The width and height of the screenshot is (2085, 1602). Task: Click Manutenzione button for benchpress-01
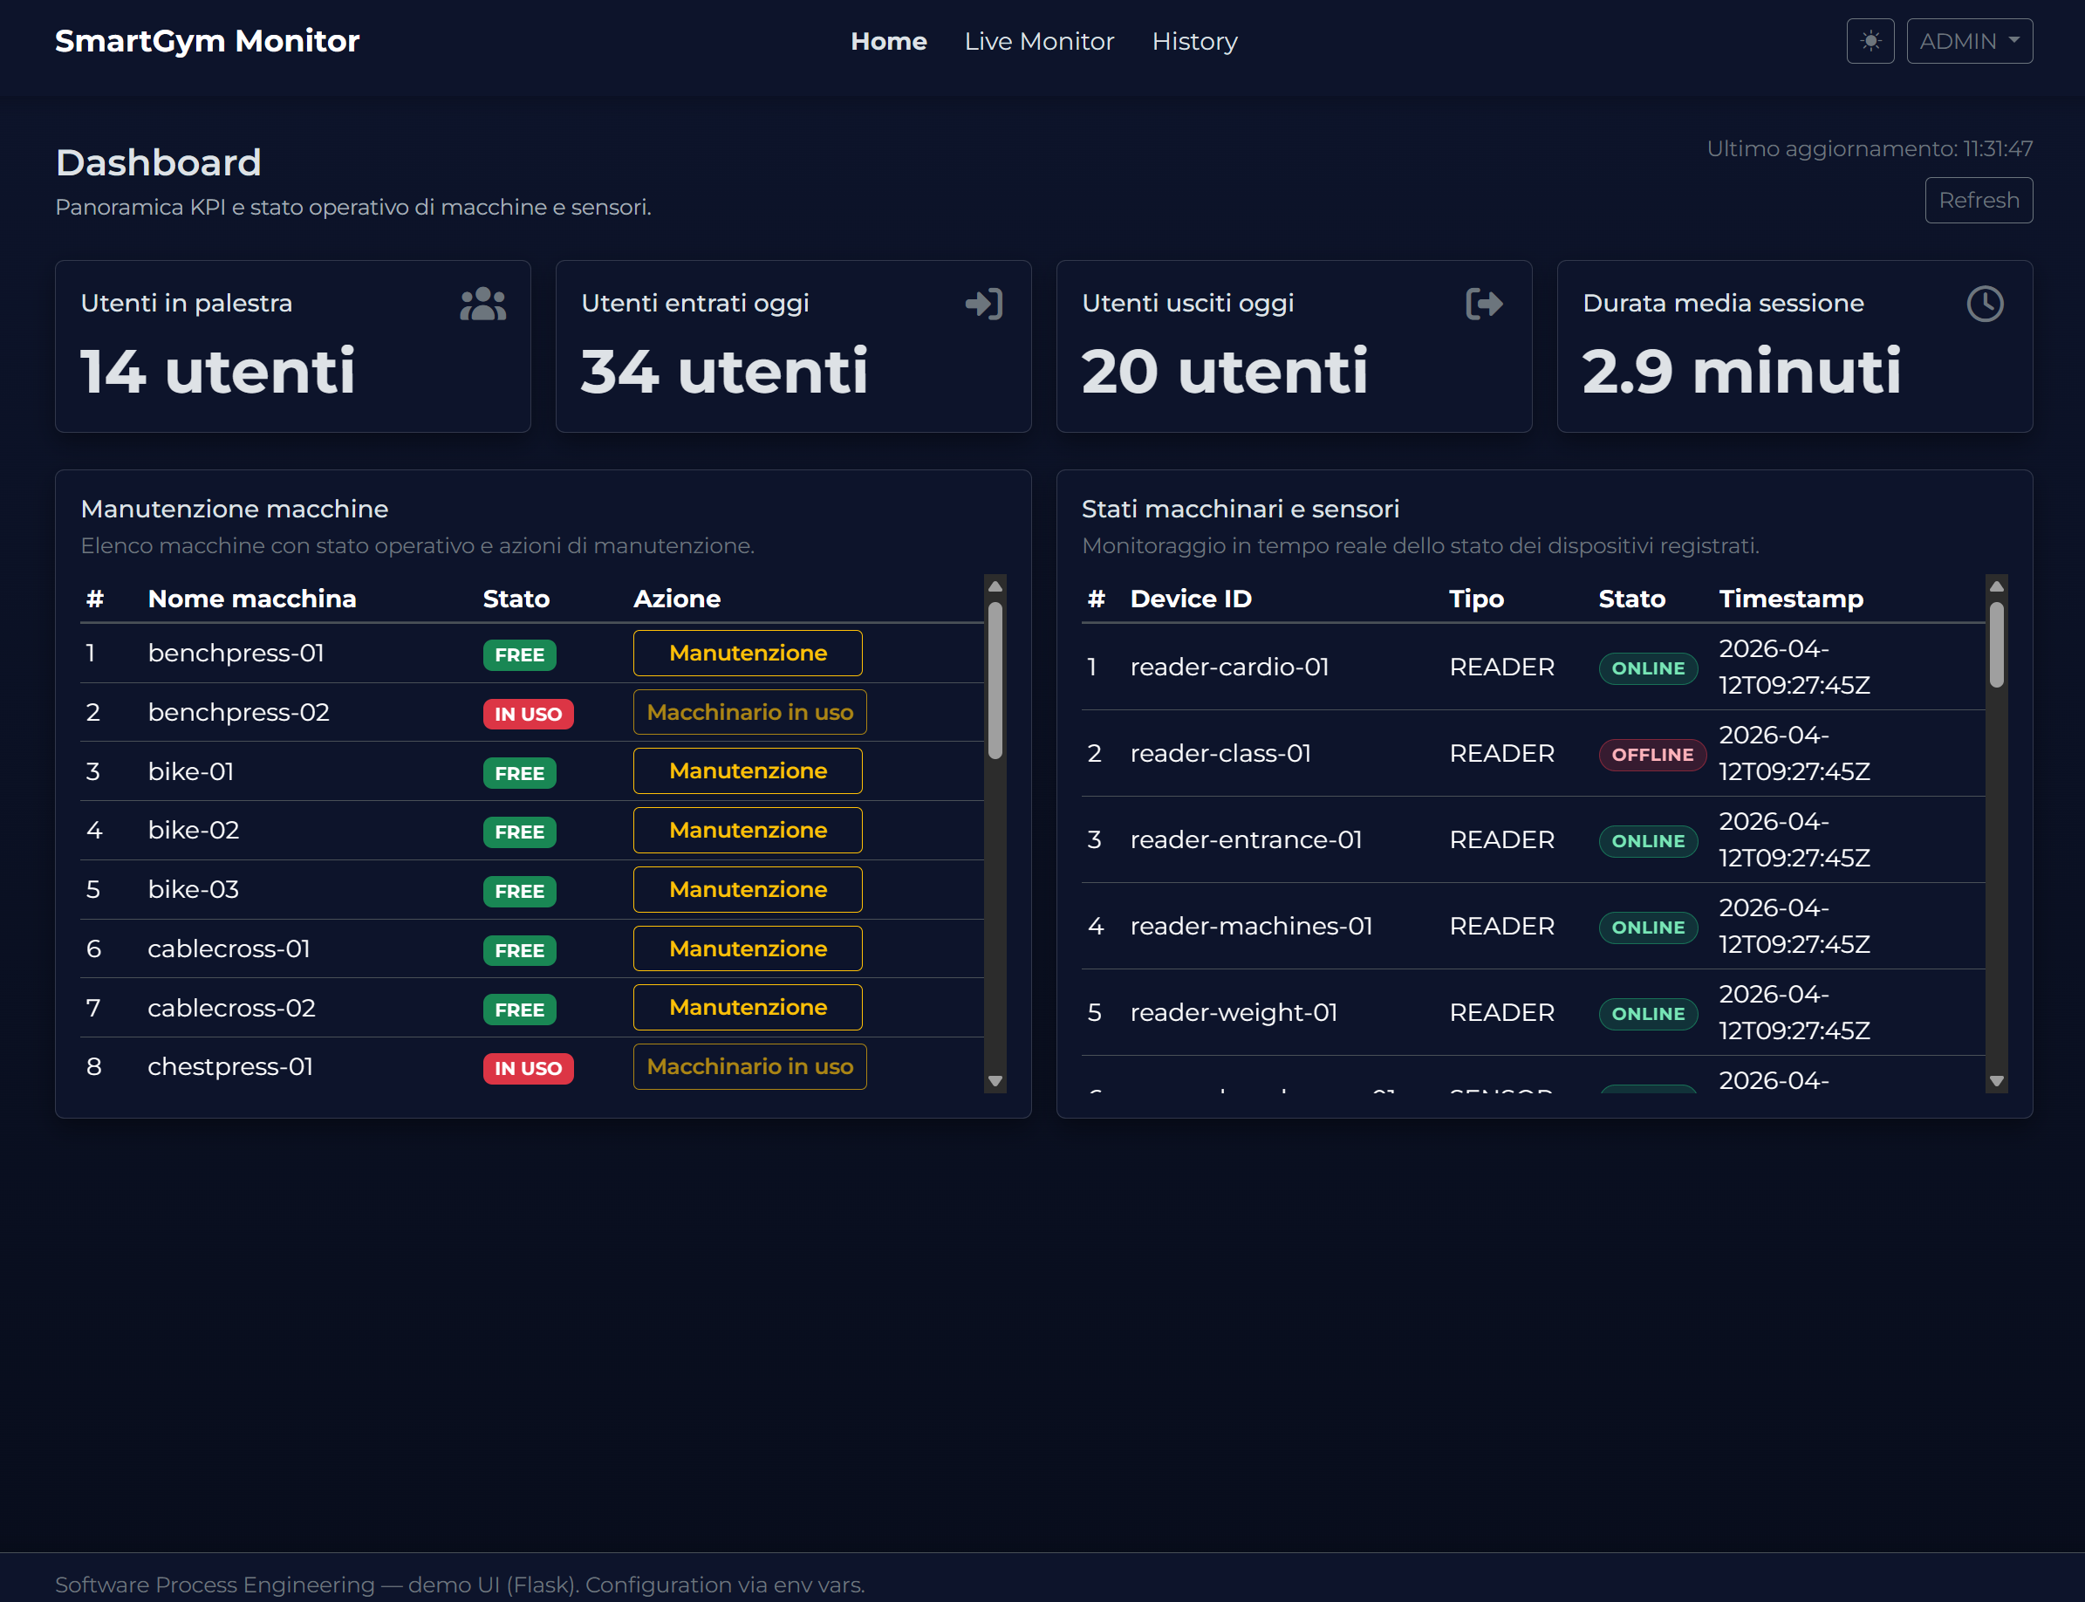(748, 654)
